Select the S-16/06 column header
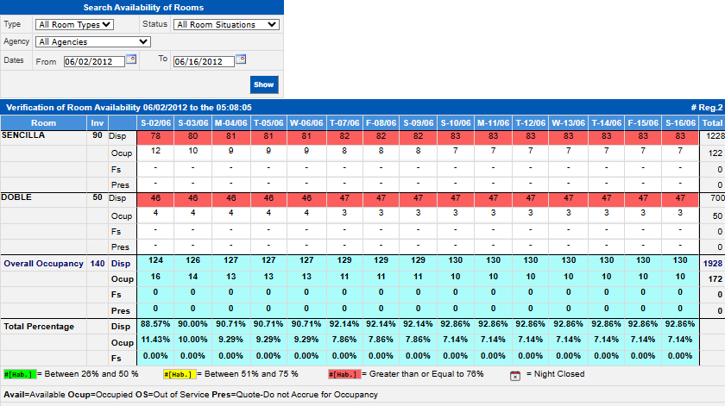The width and height of the screenshot is (725, 406). coord(680,123)
